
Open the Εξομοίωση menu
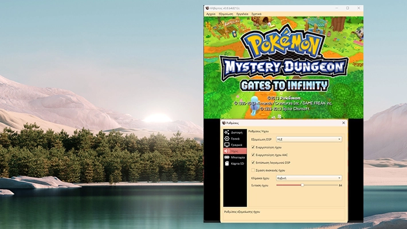point(226,14)
